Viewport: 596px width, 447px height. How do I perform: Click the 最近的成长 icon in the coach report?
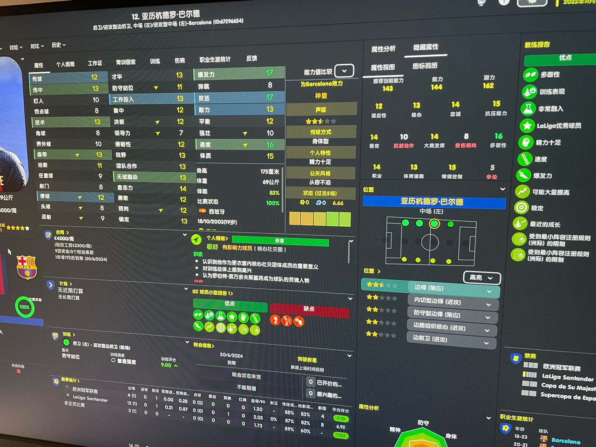[x=520, y=224]
